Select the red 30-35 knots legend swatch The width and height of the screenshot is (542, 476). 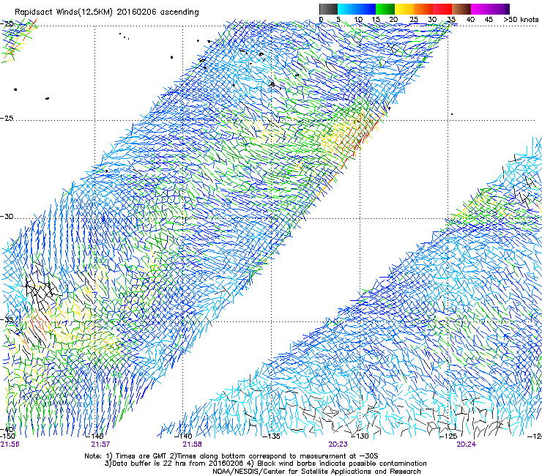point(442,9)
